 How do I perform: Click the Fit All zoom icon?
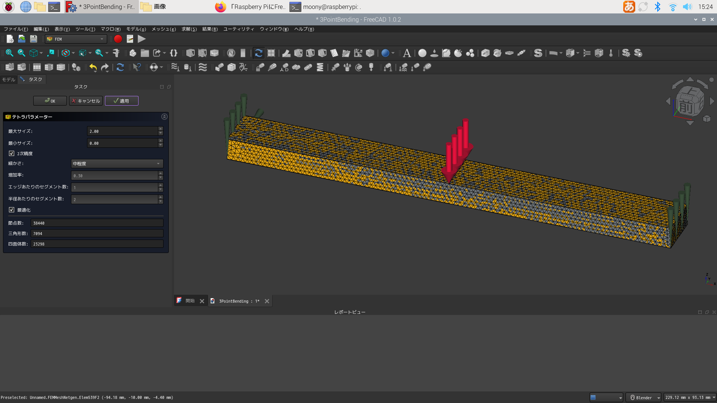point(9,53)
